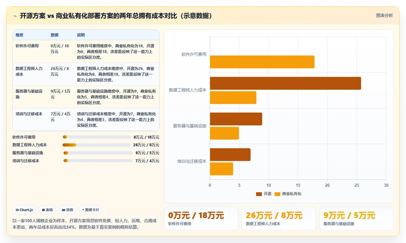Click the summary paragraph about the 100人规模企业 sample
Viewport: 406px width, 243px height.
tap(85, 224)
